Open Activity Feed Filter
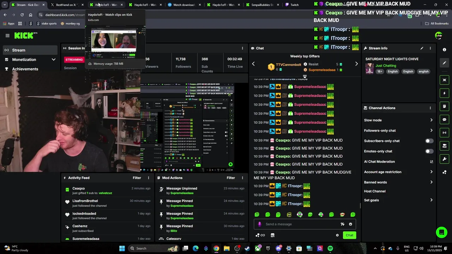 tap(137, 178)
